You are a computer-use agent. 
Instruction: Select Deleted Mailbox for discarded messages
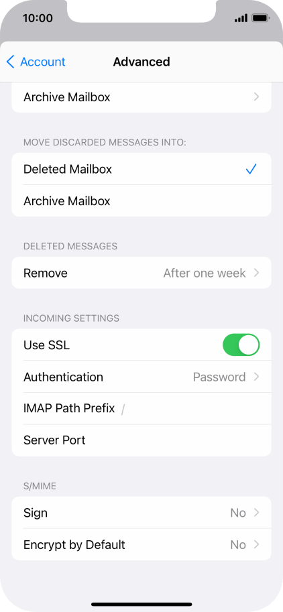click(x=141, y=169)
